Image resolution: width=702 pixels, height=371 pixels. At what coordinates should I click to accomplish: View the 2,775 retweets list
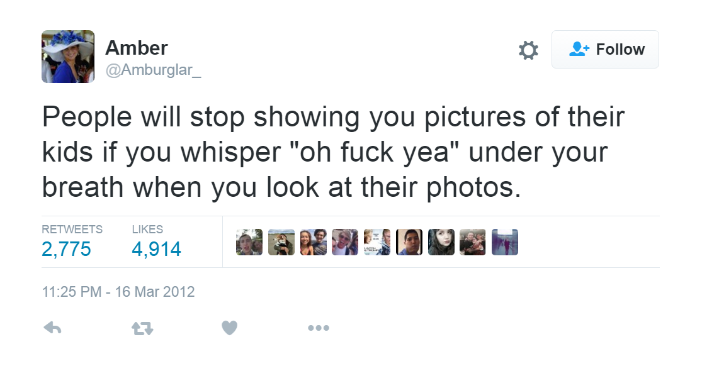[x=66, y=249]
